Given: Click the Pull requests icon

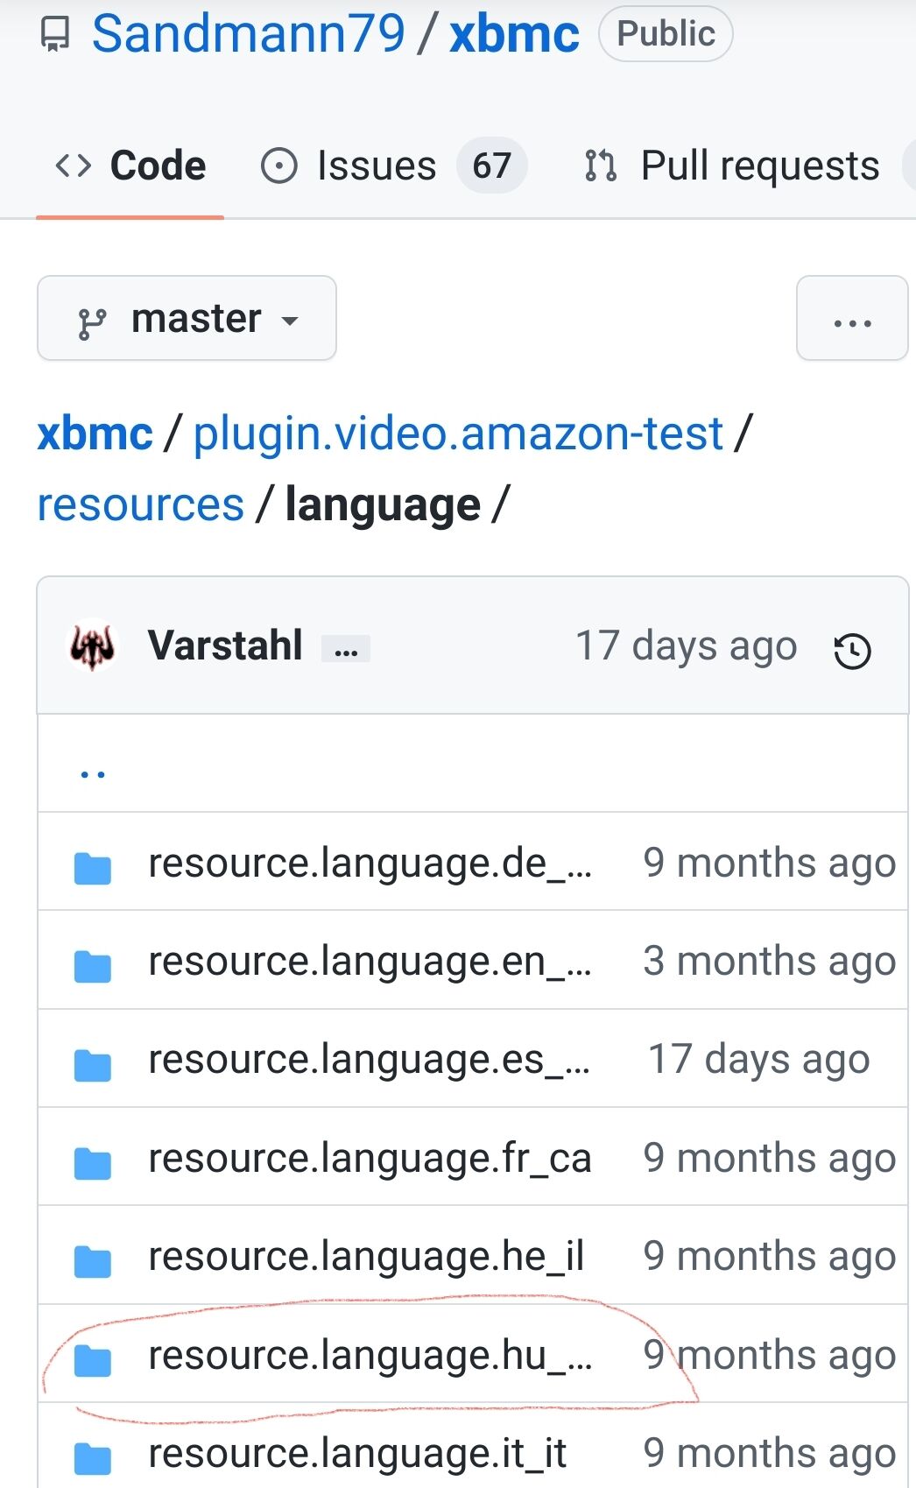Looking at the screenshot, I should tap(601, 166).
